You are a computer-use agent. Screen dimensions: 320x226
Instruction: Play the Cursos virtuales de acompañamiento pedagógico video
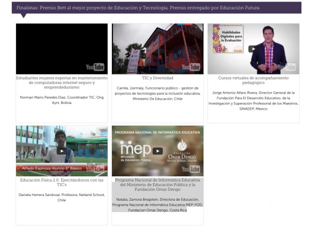click(253, 49)
